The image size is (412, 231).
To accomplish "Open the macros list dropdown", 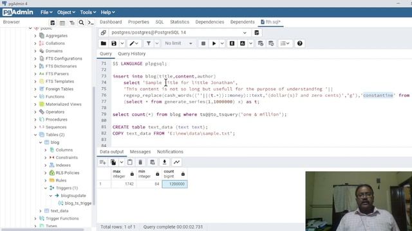I will [285, 44].
